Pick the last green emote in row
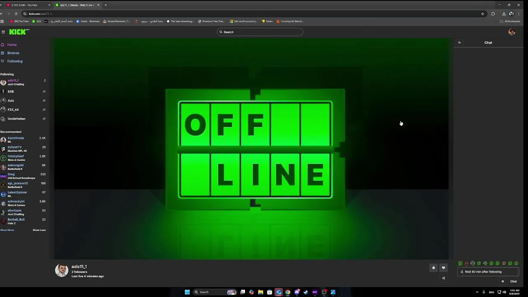The height and width of the screenshot is (297, 528). [516, 263]
